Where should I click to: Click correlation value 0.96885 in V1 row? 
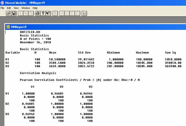tap(57, 94)
